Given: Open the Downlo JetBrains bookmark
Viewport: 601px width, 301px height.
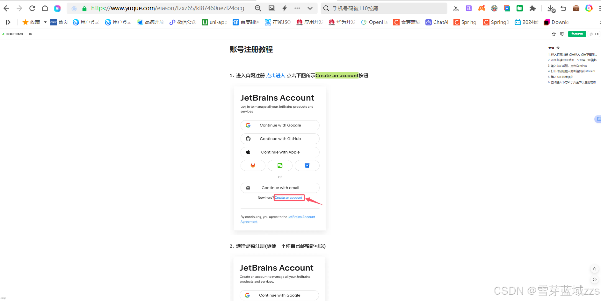Looking at the screenshot, I should click(x=556, y=22).
